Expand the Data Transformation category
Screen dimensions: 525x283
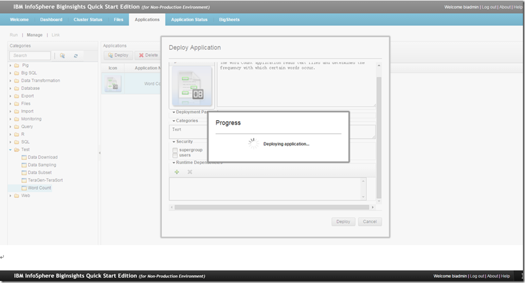[10, 81]
